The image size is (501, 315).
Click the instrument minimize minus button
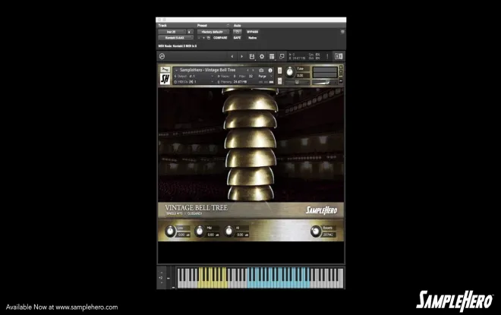[341, 71]
